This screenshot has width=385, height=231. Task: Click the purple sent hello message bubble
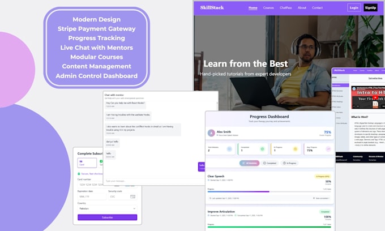(202, 166)
